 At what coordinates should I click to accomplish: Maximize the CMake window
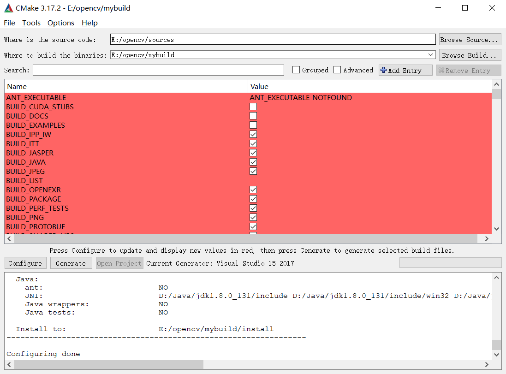(464, 8)
